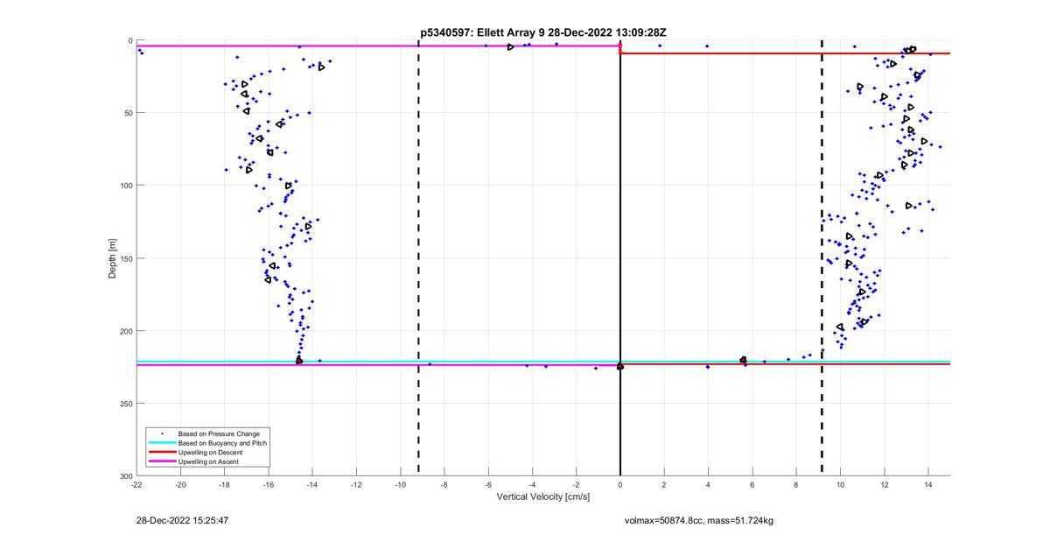Click the timestamp '28-Dec-2022 15:25:47'
This screenshot has width=1050, height=535.
point(182,521)
